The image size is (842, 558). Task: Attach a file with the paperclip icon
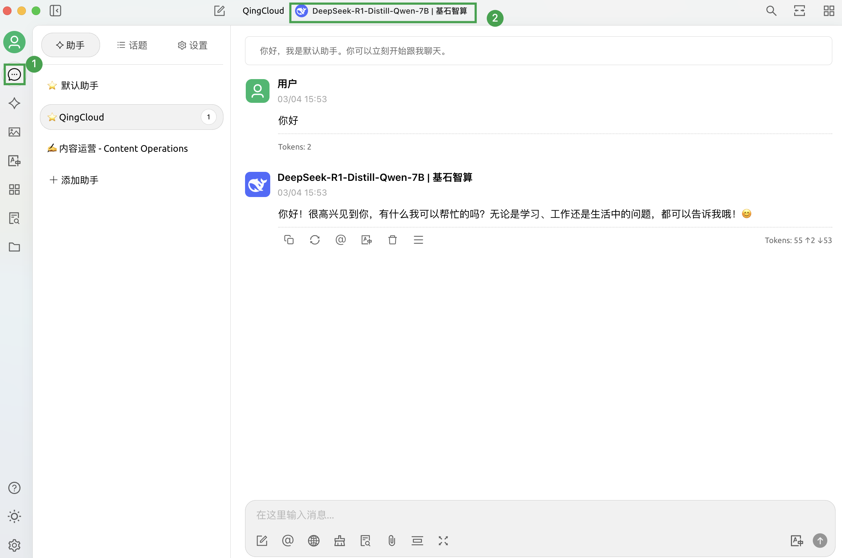point(391,541)
